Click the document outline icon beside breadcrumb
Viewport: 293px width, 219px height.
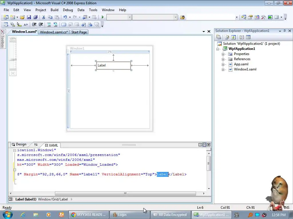pyautogui.click(x=11, y=199)
